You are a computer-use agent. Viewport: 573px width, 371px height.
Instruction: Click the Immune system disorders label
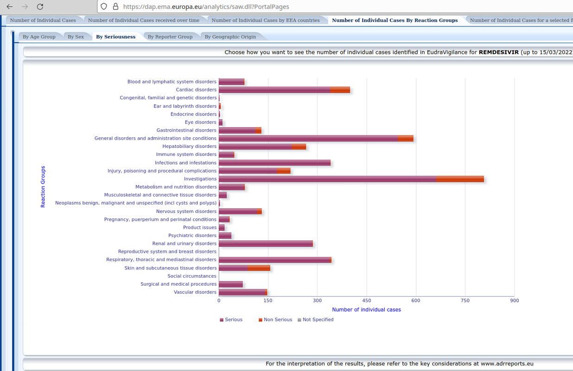pyautogui.click(x=186, y=154)
